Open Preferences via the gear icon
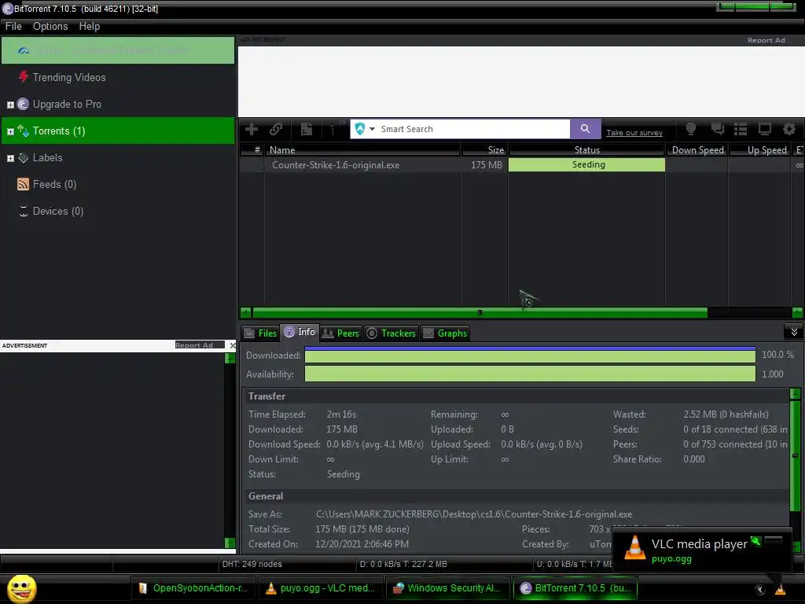Screen dimensions: 805x604 pyautogui.click(x=789, y=129)
